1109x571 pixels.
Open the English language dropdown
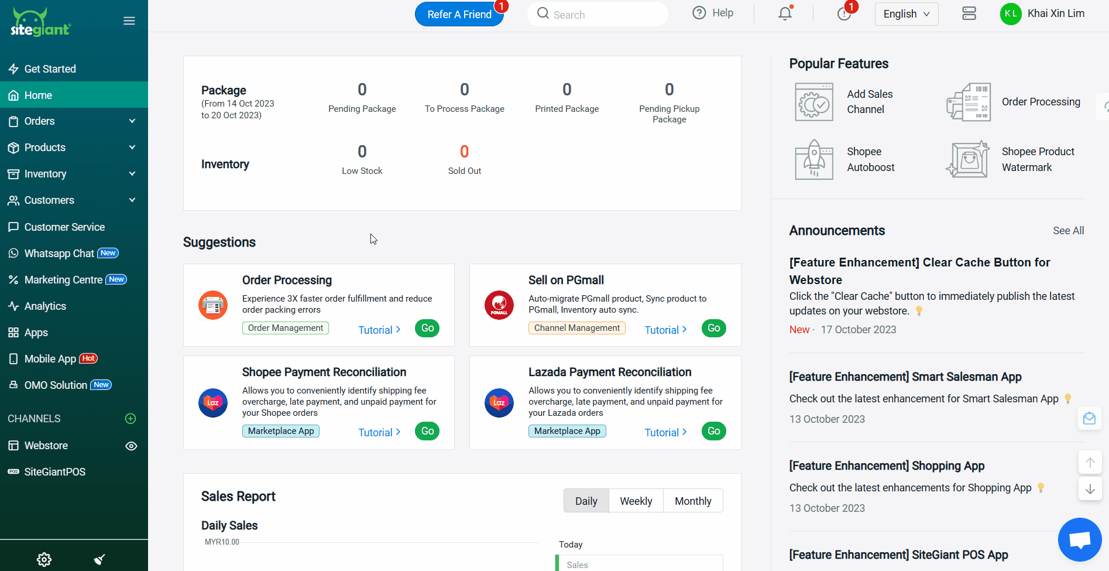pyautogui.click(x=906, y=14)
